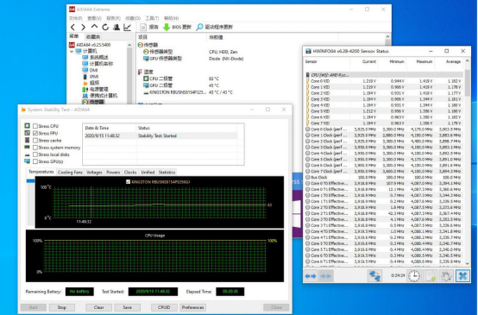Enable the Stress CPU checkbox
The height and width of the screenshot is (315, 478).
tap(35, 126)
